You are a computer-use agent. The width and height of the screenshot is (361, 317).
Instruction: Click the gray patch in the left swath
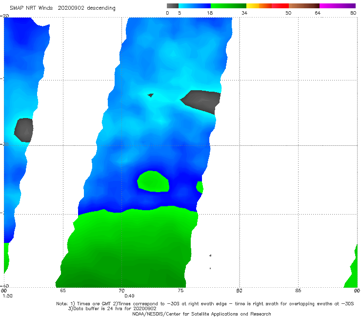(x=24, y=130)
